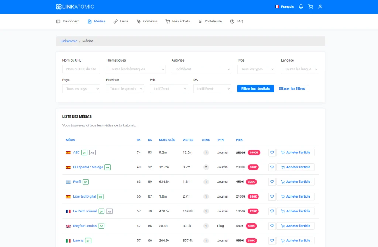
Task: Open the Prix filter dropdown
Action: pyautogui.click(x=168, y=88)
